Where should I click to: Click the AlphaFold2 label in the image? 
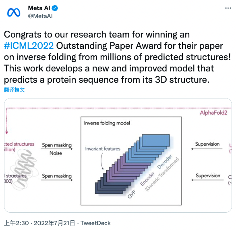click(x=213, y=113)
